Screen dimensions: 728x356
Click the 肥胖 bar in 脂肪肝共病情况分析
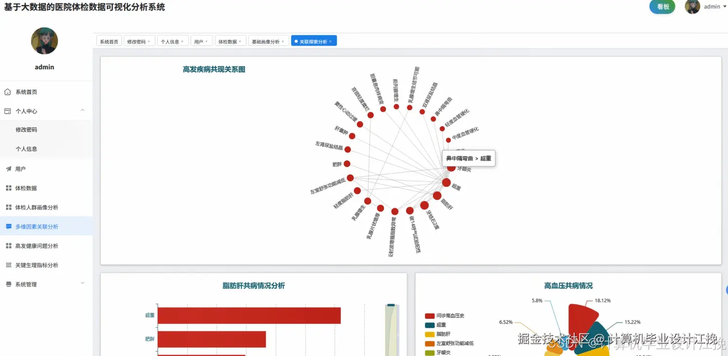212,339
